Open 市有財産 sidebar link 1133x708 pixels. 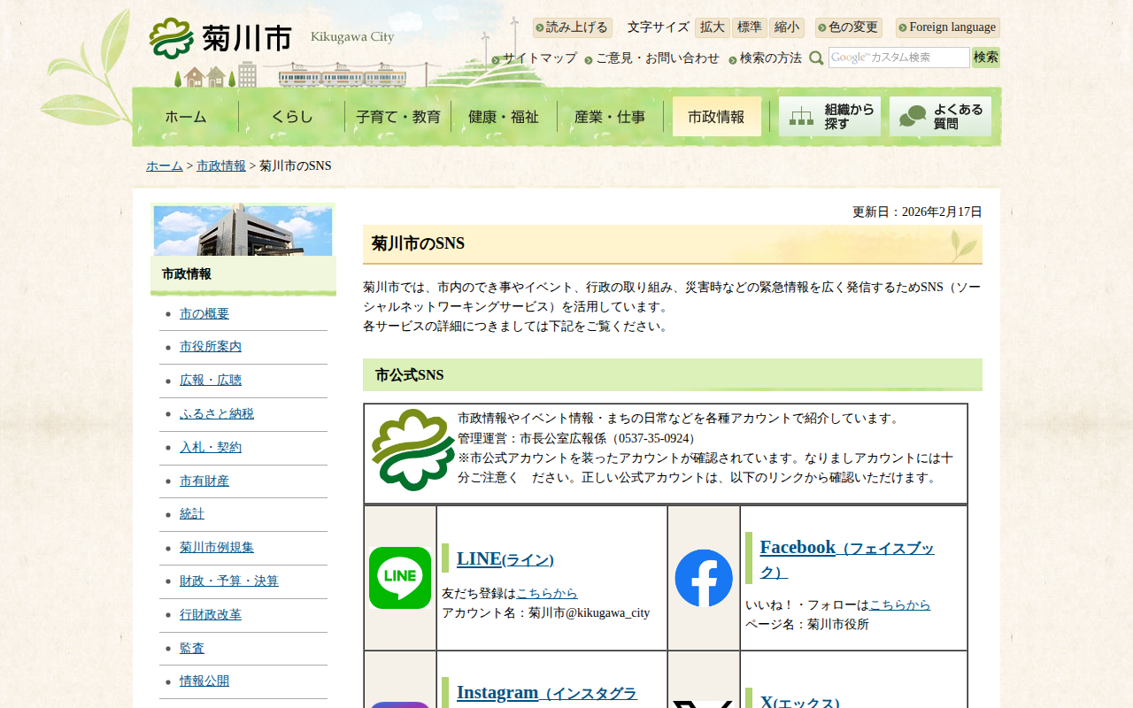tap(204, 481)
